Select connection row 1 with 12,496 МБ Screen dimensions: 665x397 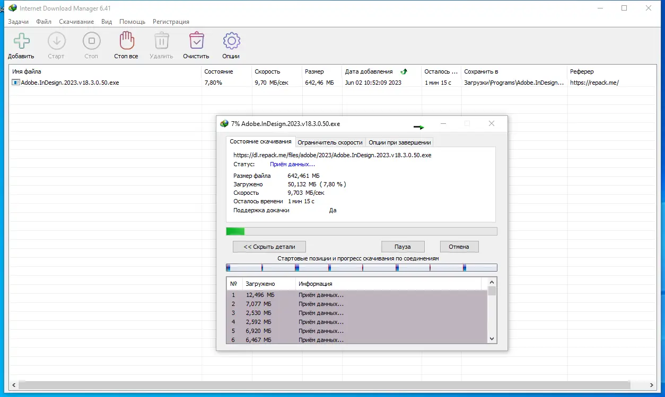(357, 295)
